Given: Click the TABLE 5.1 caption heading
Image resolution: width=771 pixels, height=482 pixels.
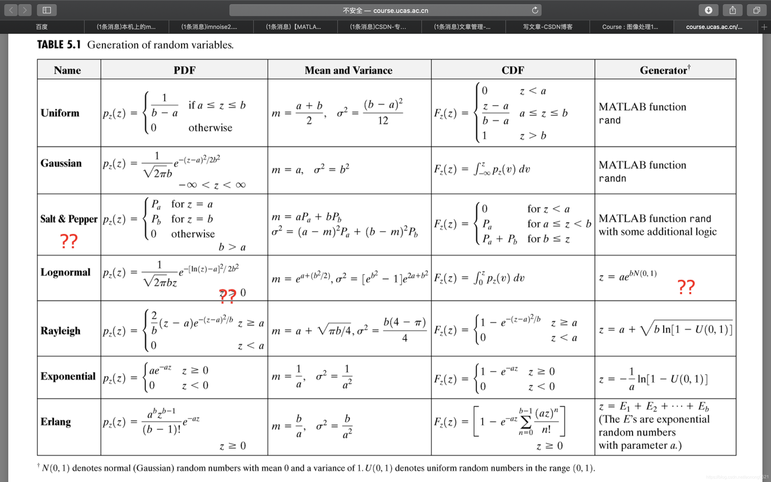Looking at the screenshot, I should tap(135, 45).
